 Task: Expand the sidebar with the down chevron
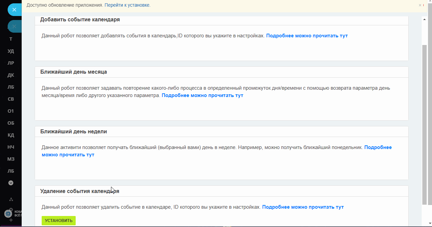[x=11, y=183]
